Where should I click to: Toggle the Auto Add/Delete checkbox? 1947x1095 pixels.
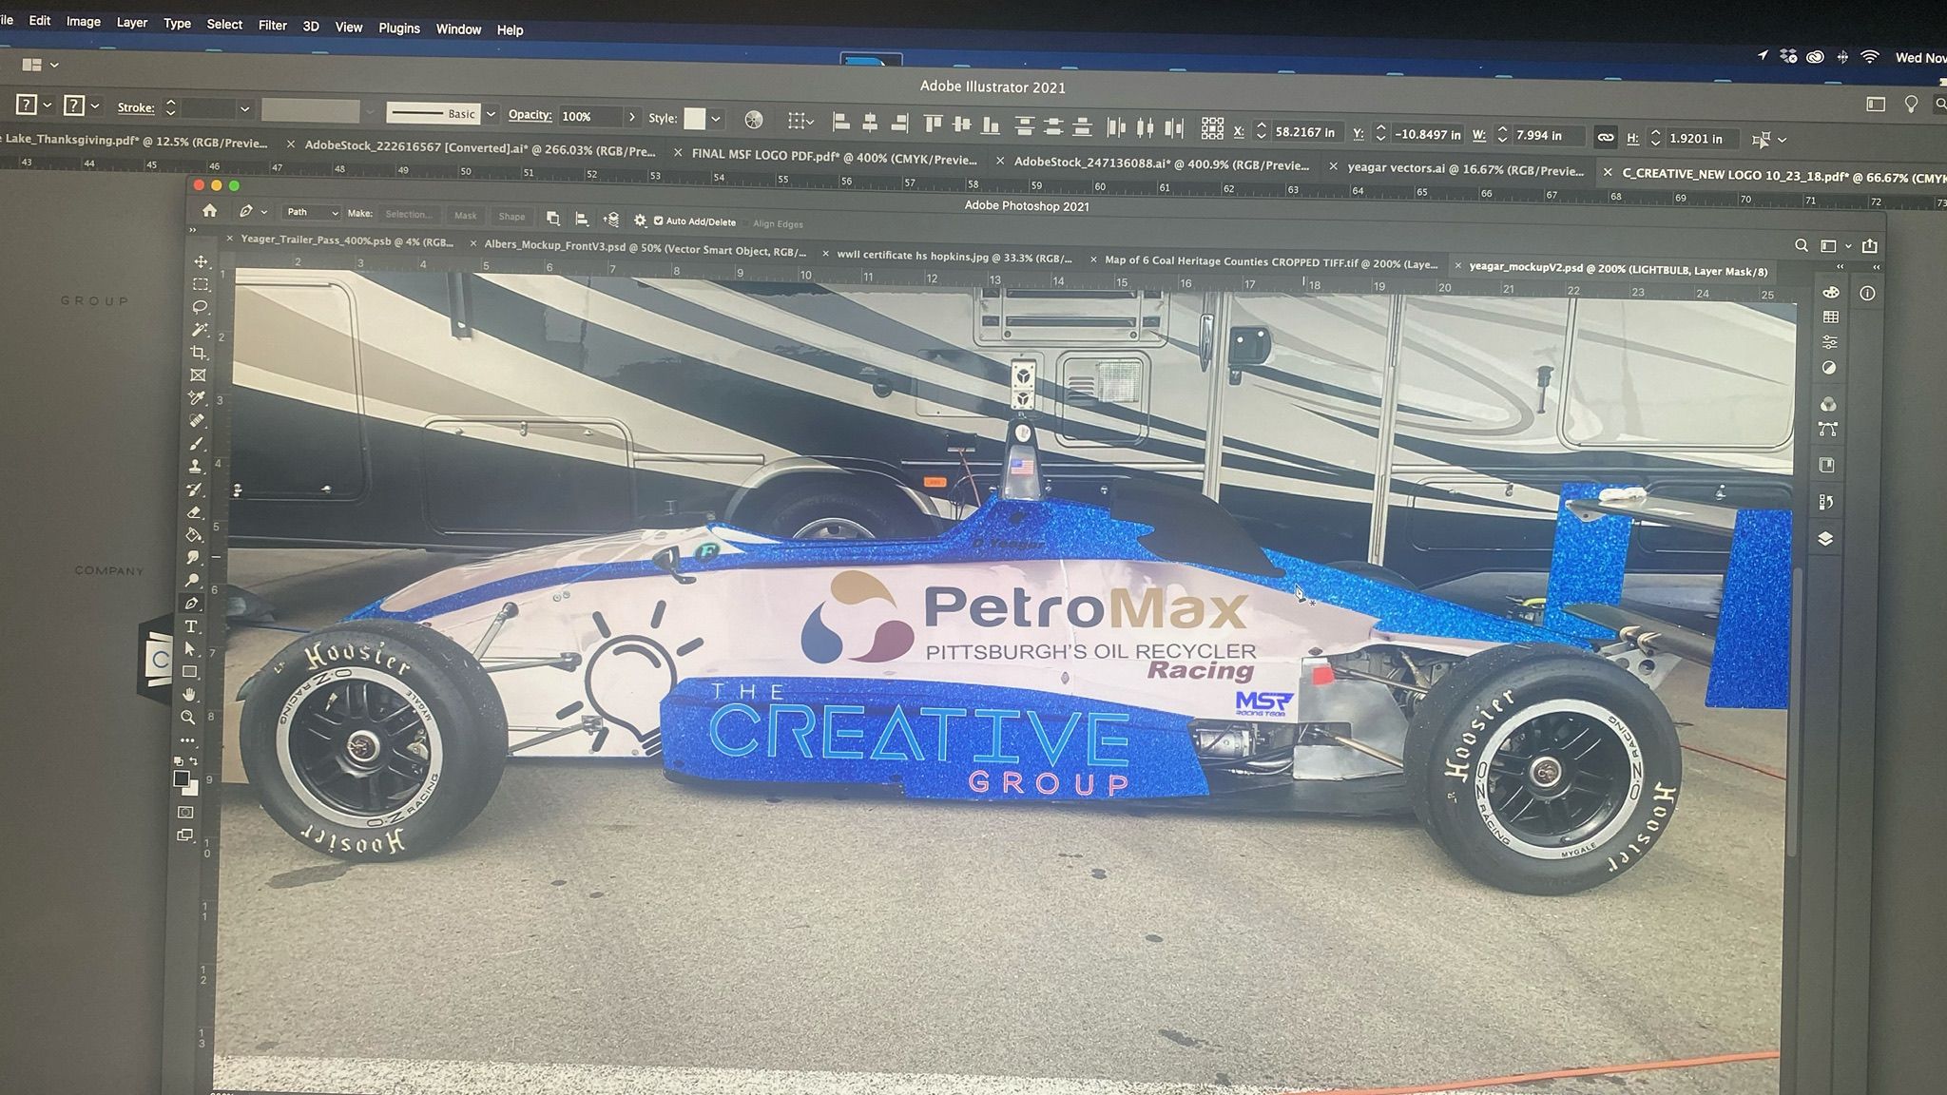point(658,221)
